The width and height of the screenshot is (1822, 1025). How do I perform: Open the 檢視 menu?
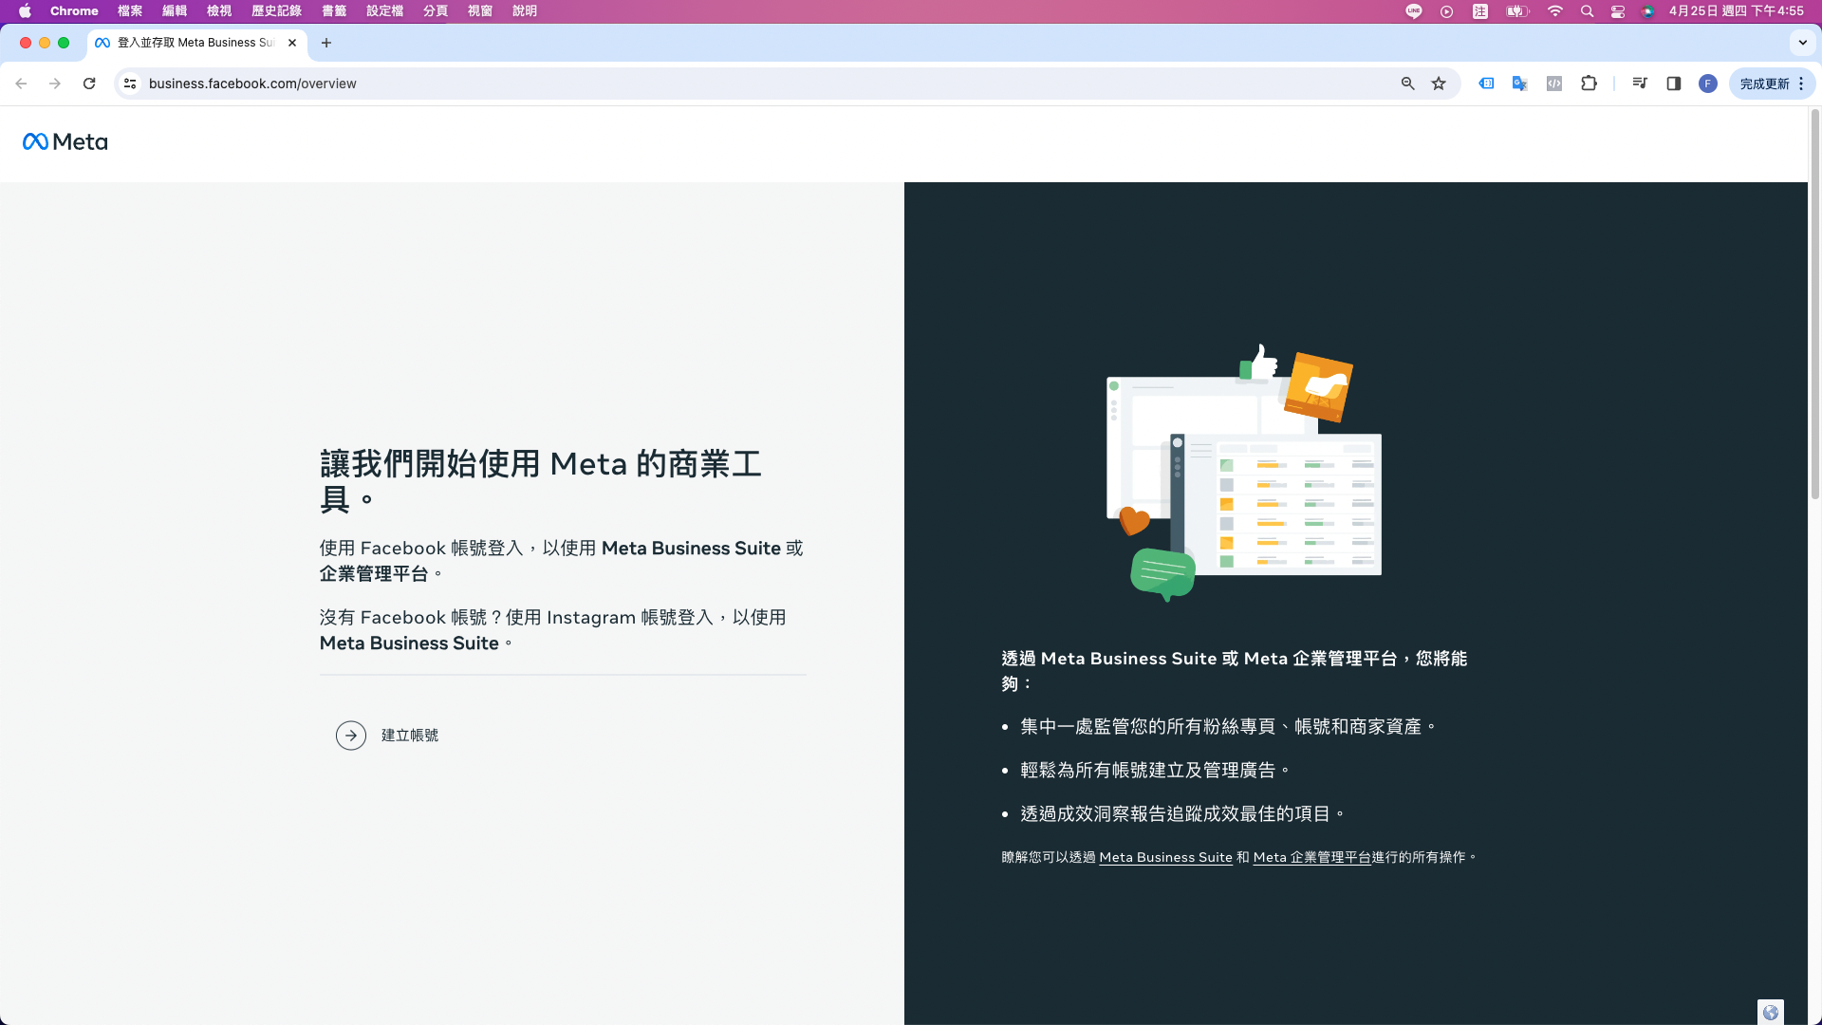tap(219, 11)
